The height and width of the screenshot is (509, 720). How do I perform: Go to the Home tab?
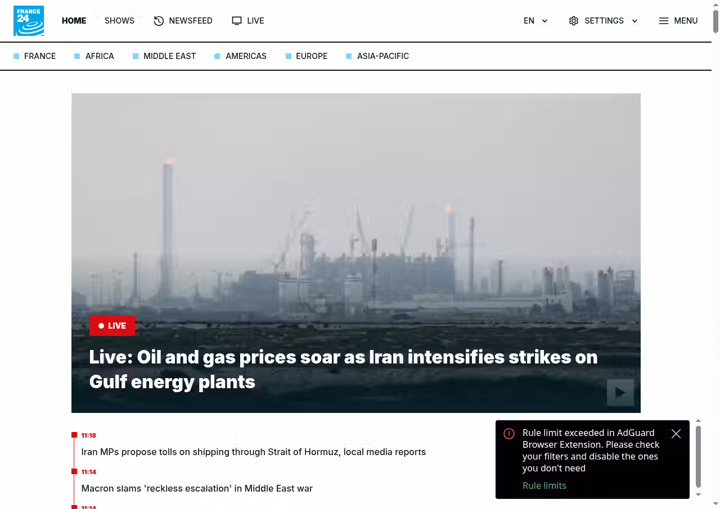[74, 21]
